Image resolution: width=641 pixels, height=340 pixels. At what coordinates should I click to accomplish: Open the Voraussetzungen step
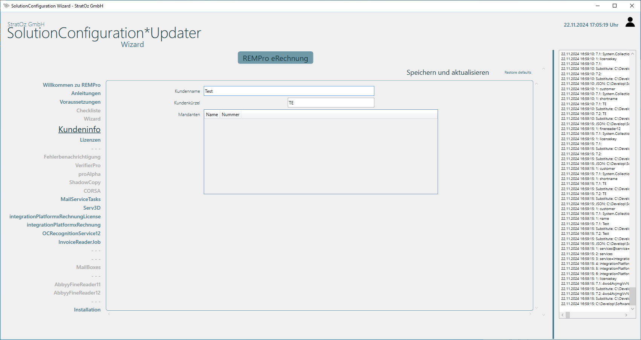tap(80, 102)
